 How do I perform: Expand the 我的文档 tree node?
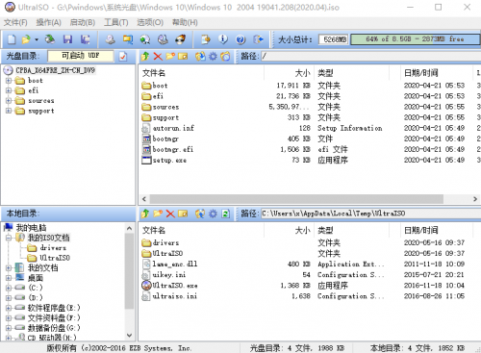point(9,267)
